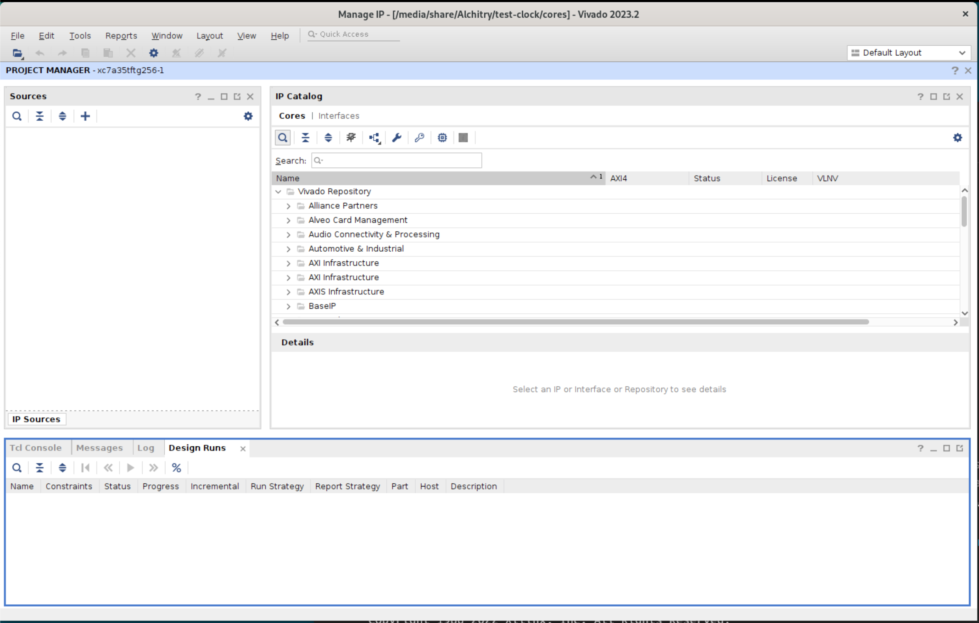Click Add Sources plus icon

(85, 116)
